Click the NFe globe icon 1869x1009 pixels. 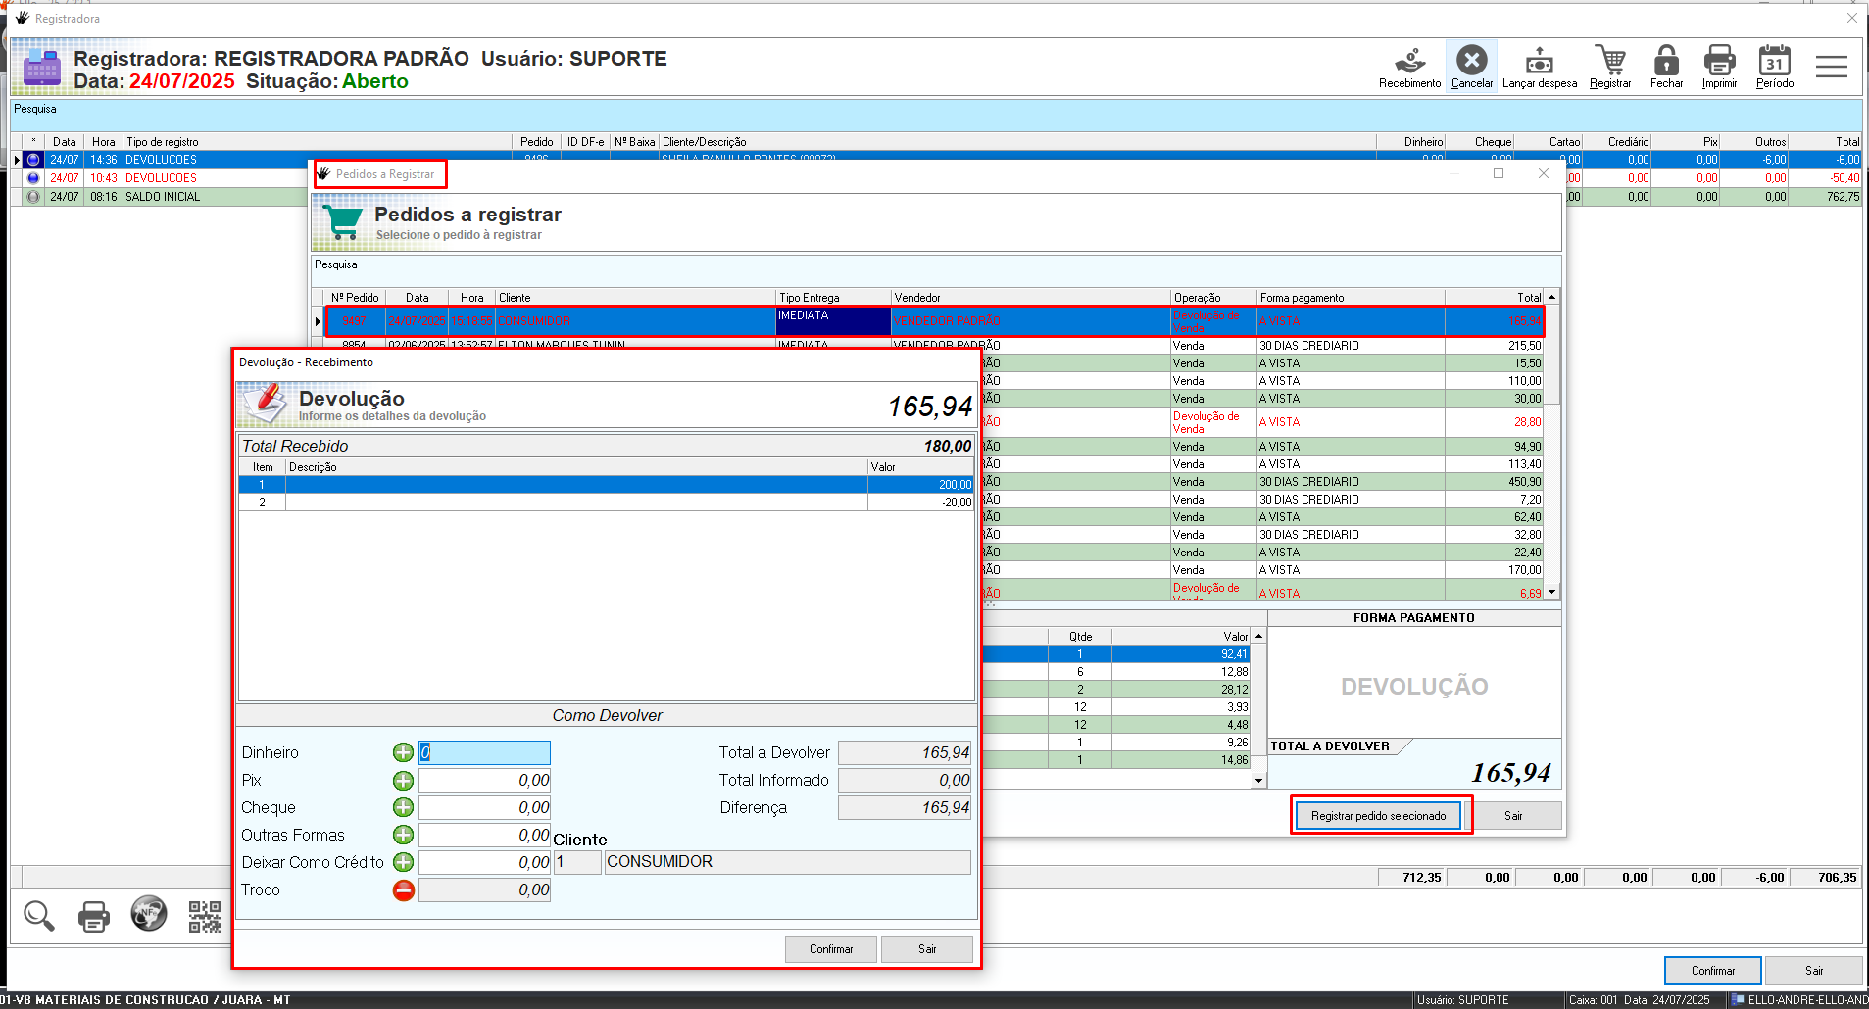149,914
